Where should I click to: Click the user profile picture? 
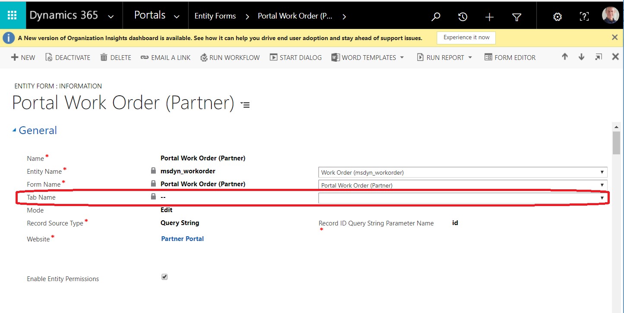point(610,15)
